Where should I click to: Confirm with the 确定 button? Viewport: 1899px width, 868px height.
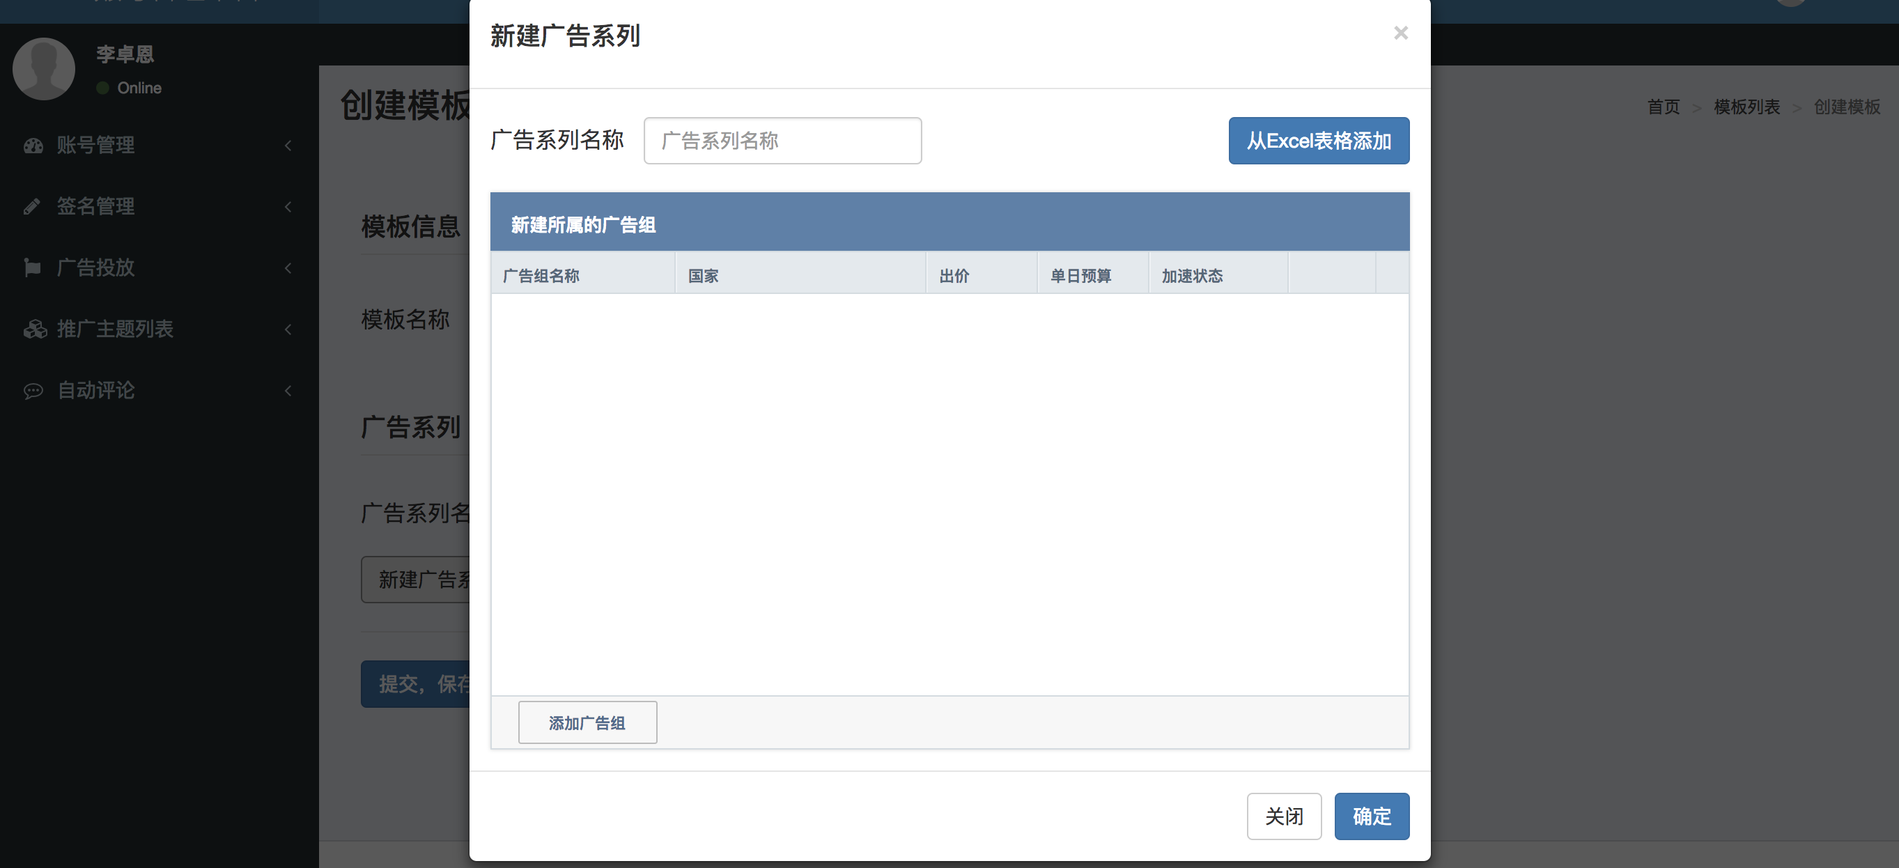[x=1371, y=816]
